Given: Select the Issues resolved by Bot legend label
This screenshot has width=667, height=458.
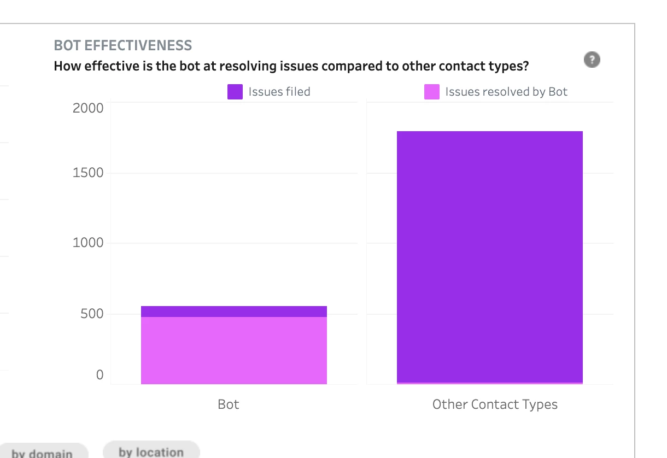Looking at the screenshot, I should [506, 92].
